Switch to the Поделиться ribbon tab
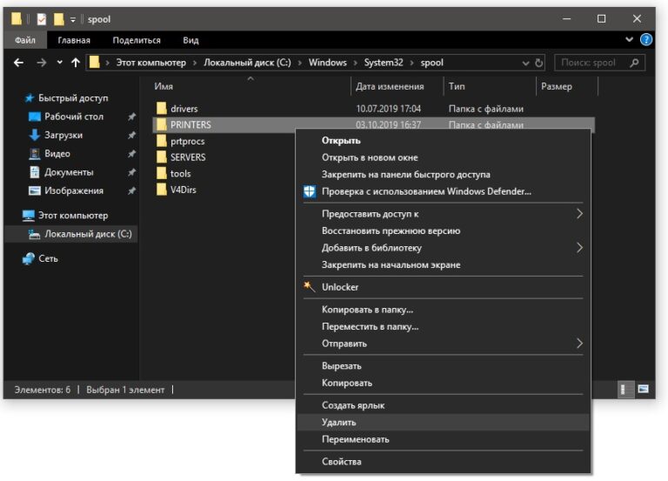The image size is (668, 481). (x=137, y=40)
